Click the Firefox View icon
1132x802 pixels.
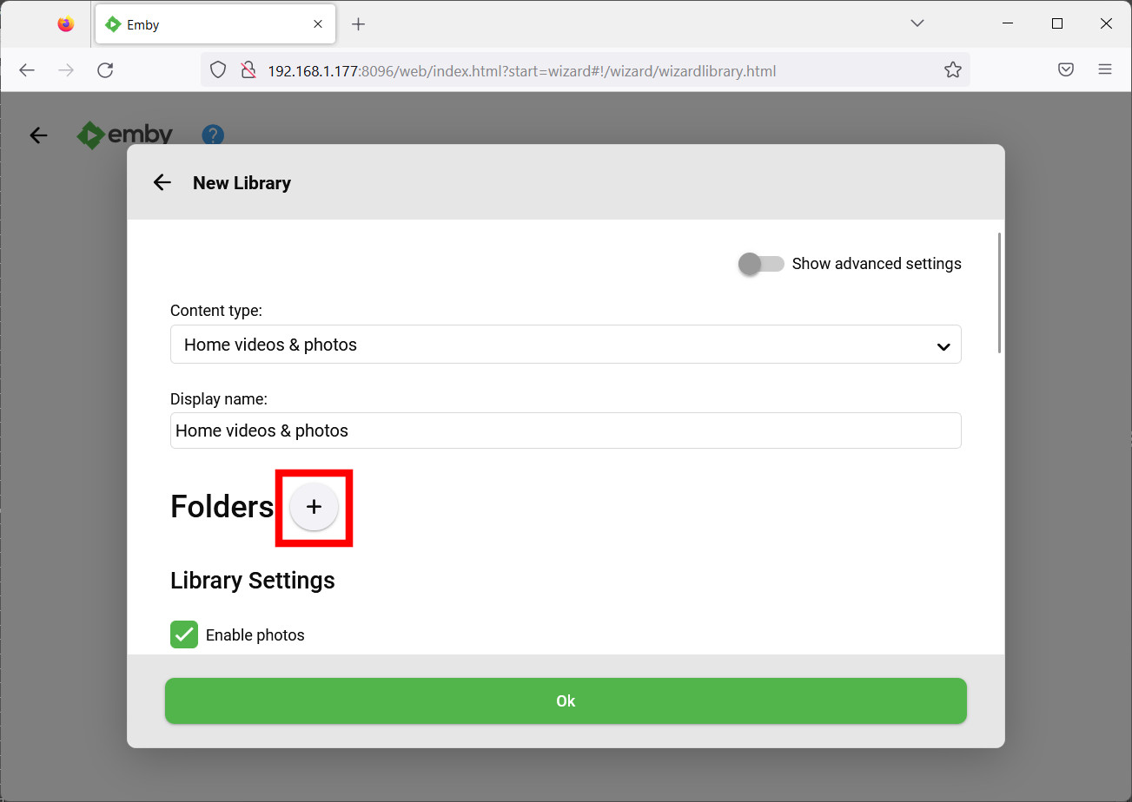tap(66, 24)
